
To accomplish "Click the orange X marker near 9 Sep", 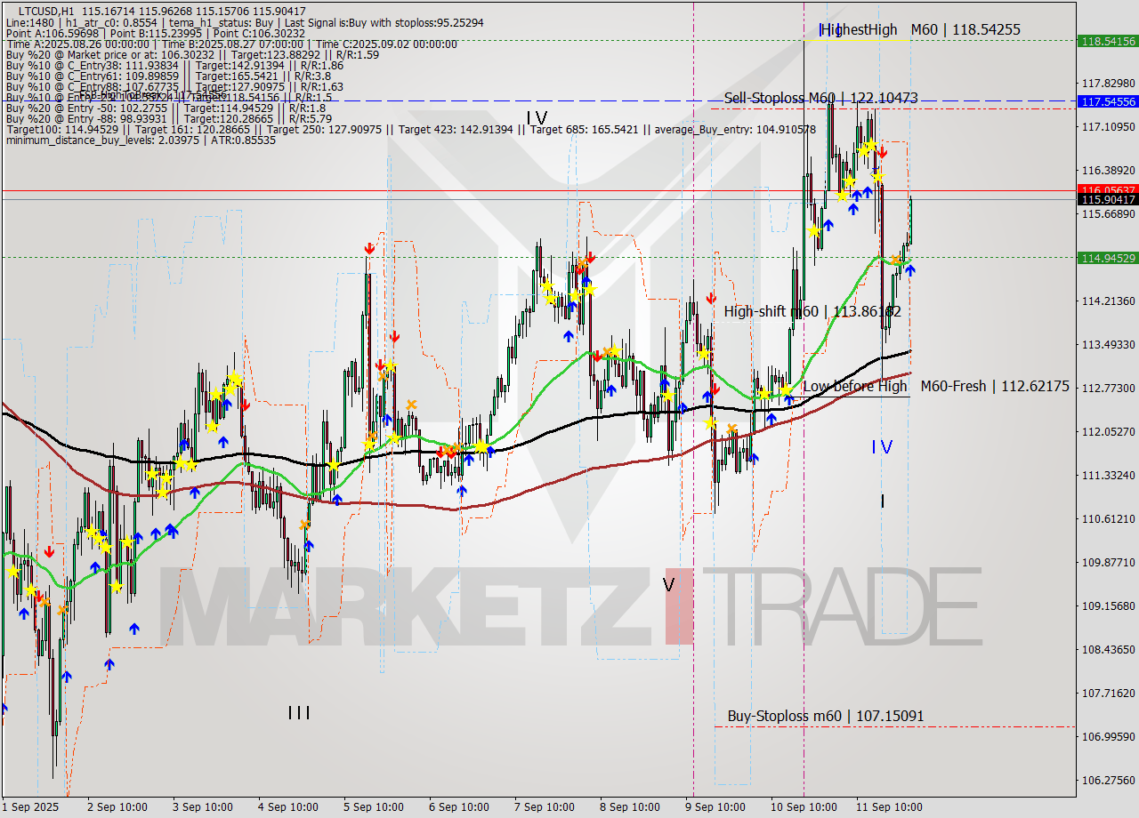I will point(731,429).
